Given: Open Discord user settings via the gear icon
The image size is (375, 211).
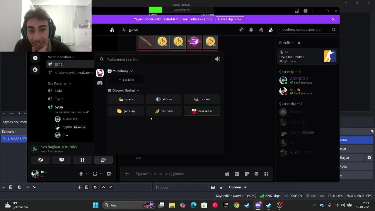Looking at the screenshot, I should [109, 174].
